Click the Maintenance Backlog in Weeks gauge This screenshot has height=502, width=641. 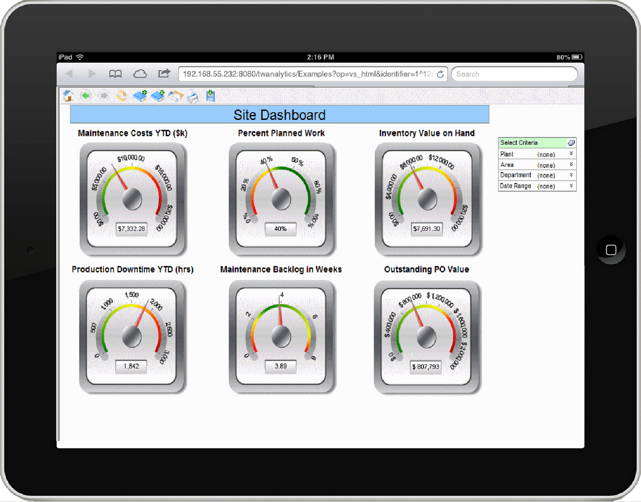[x=281, y=334]
